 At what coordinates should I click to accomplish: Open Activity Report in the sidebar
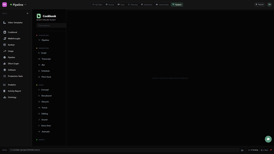[x=12, y=91]
